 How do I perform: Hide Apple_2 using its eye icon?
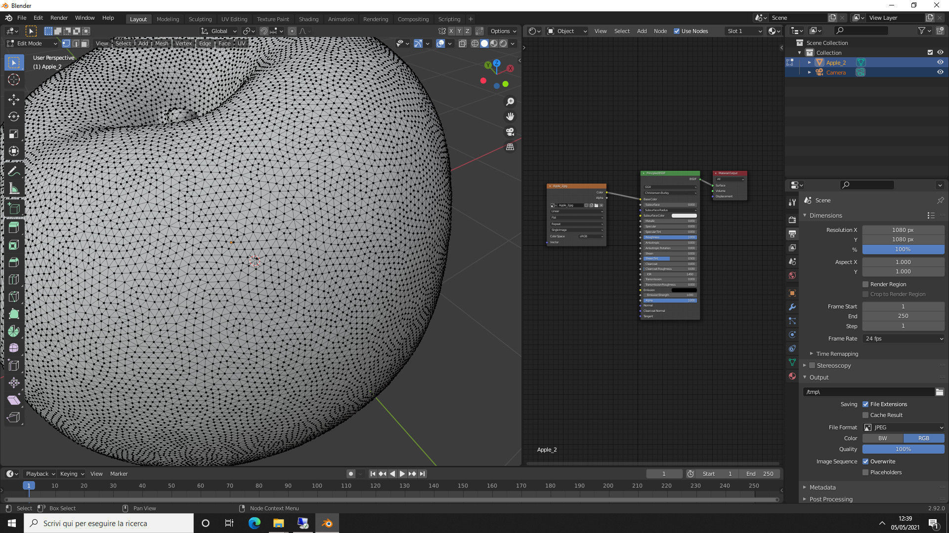click(x=940, y=62)
